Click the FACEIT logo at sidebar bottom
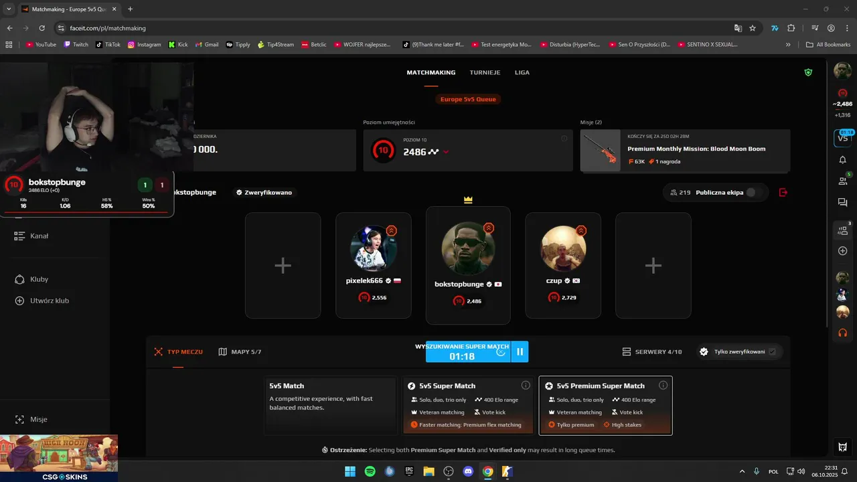Viewport: 857px width, 482px height. 842,447
